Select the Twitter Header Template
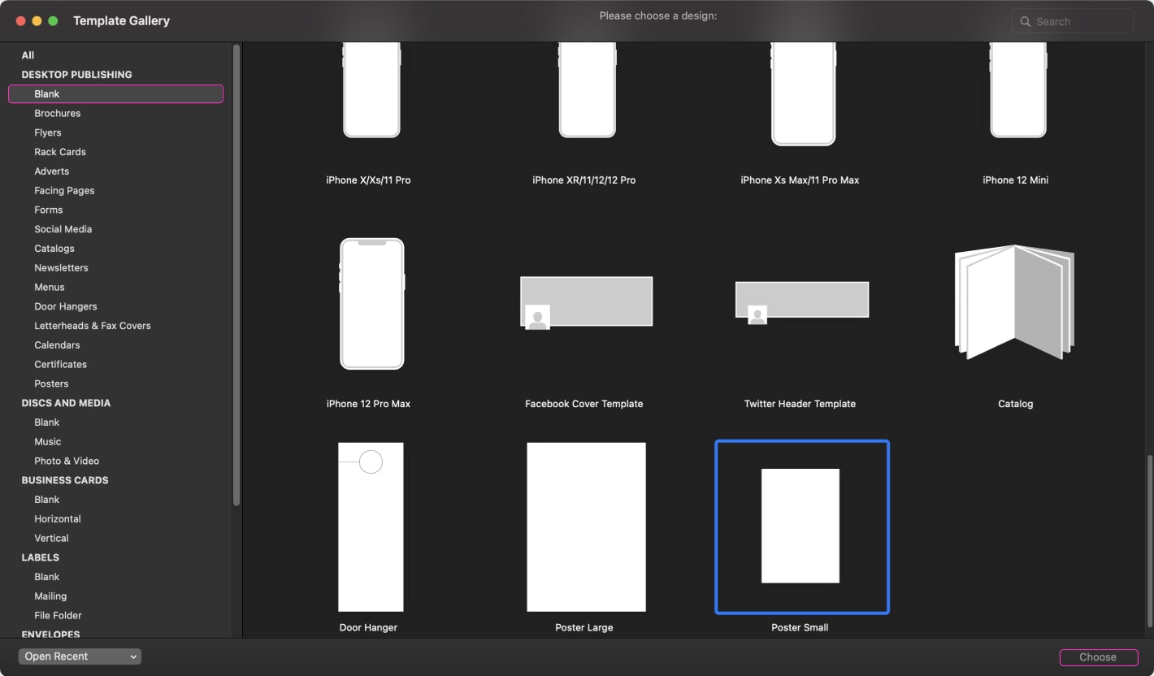 coord(801,299)
